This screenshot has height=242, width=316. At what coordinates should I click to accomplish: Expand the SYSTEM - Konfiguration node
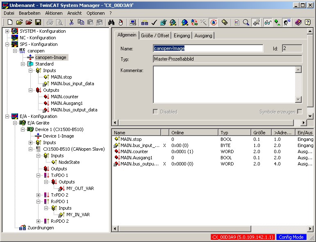[x=7, y=31]
